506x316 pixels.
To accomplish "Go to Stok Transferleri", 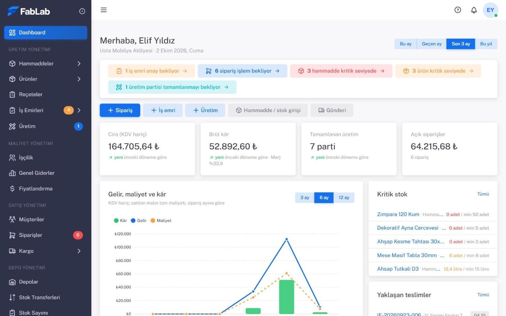I will (46, 297).
